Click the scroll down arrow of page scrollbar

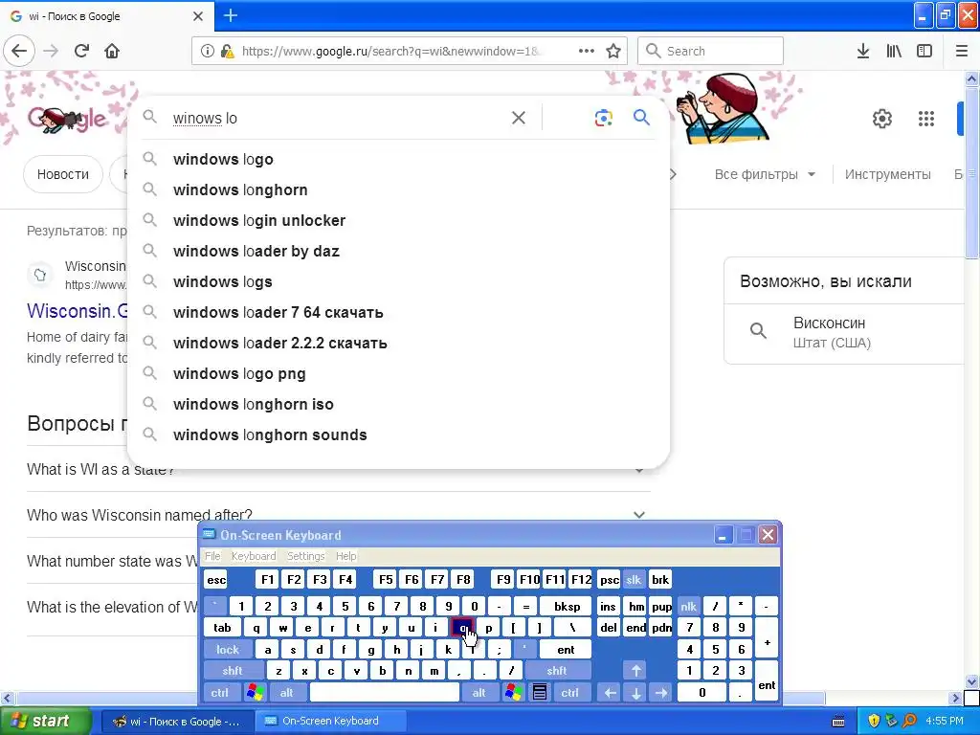972,681
